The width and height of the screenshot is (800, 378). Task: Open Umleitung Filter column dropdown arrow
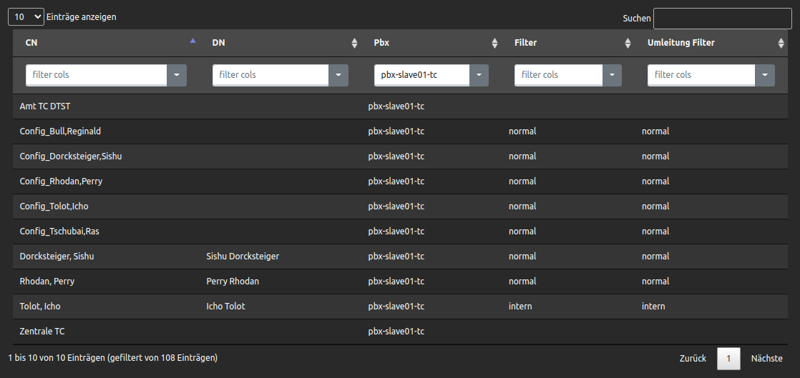click(x=765, y=75)
